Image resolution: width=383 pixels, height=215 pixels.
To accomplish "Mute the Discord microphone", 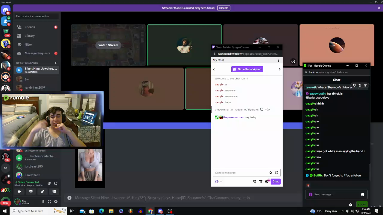I will point(43,202).
